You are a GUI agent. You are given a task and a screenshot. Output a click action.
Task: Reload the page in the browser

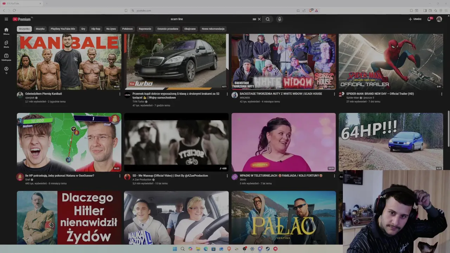14,11
